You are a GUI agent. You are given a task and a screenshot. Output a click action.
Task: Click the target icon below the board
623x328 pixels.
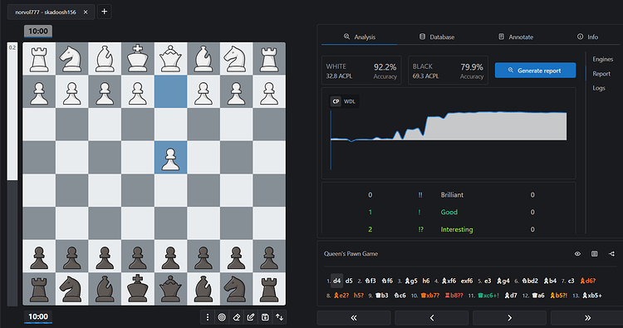coord(222,317)
